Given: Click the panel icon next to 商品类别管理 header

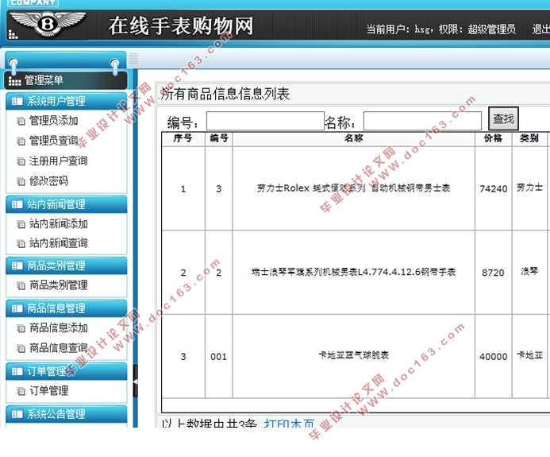Looking at the screenshot, I should coord(17,265).
